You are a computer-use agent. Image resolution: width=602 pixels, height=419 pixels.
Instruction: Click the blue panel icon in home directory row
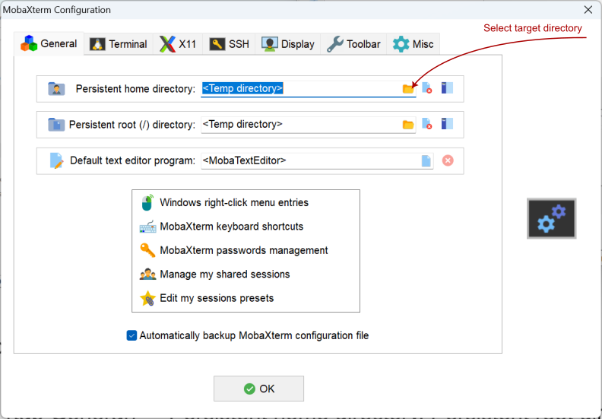447,88
